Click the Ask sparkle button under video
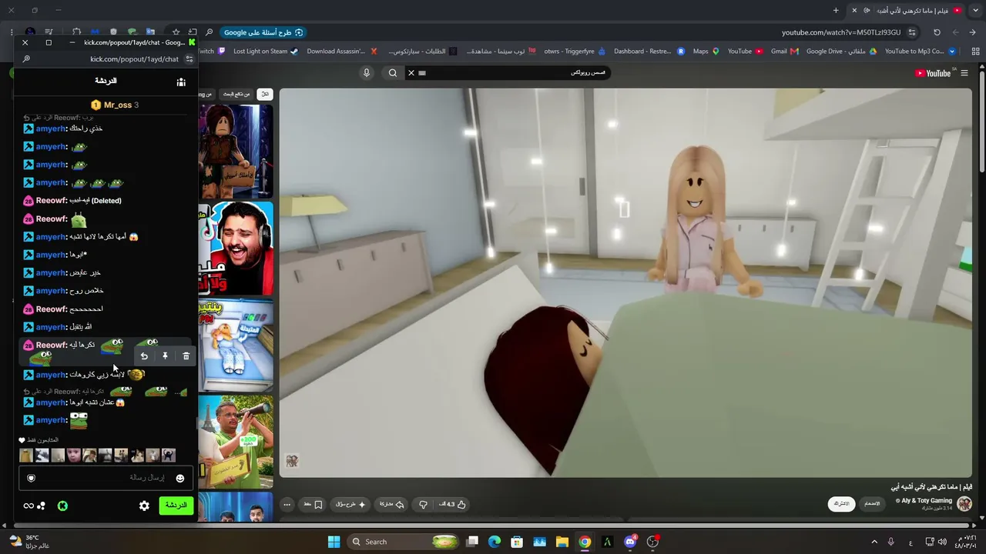 (x=350, y=504)
